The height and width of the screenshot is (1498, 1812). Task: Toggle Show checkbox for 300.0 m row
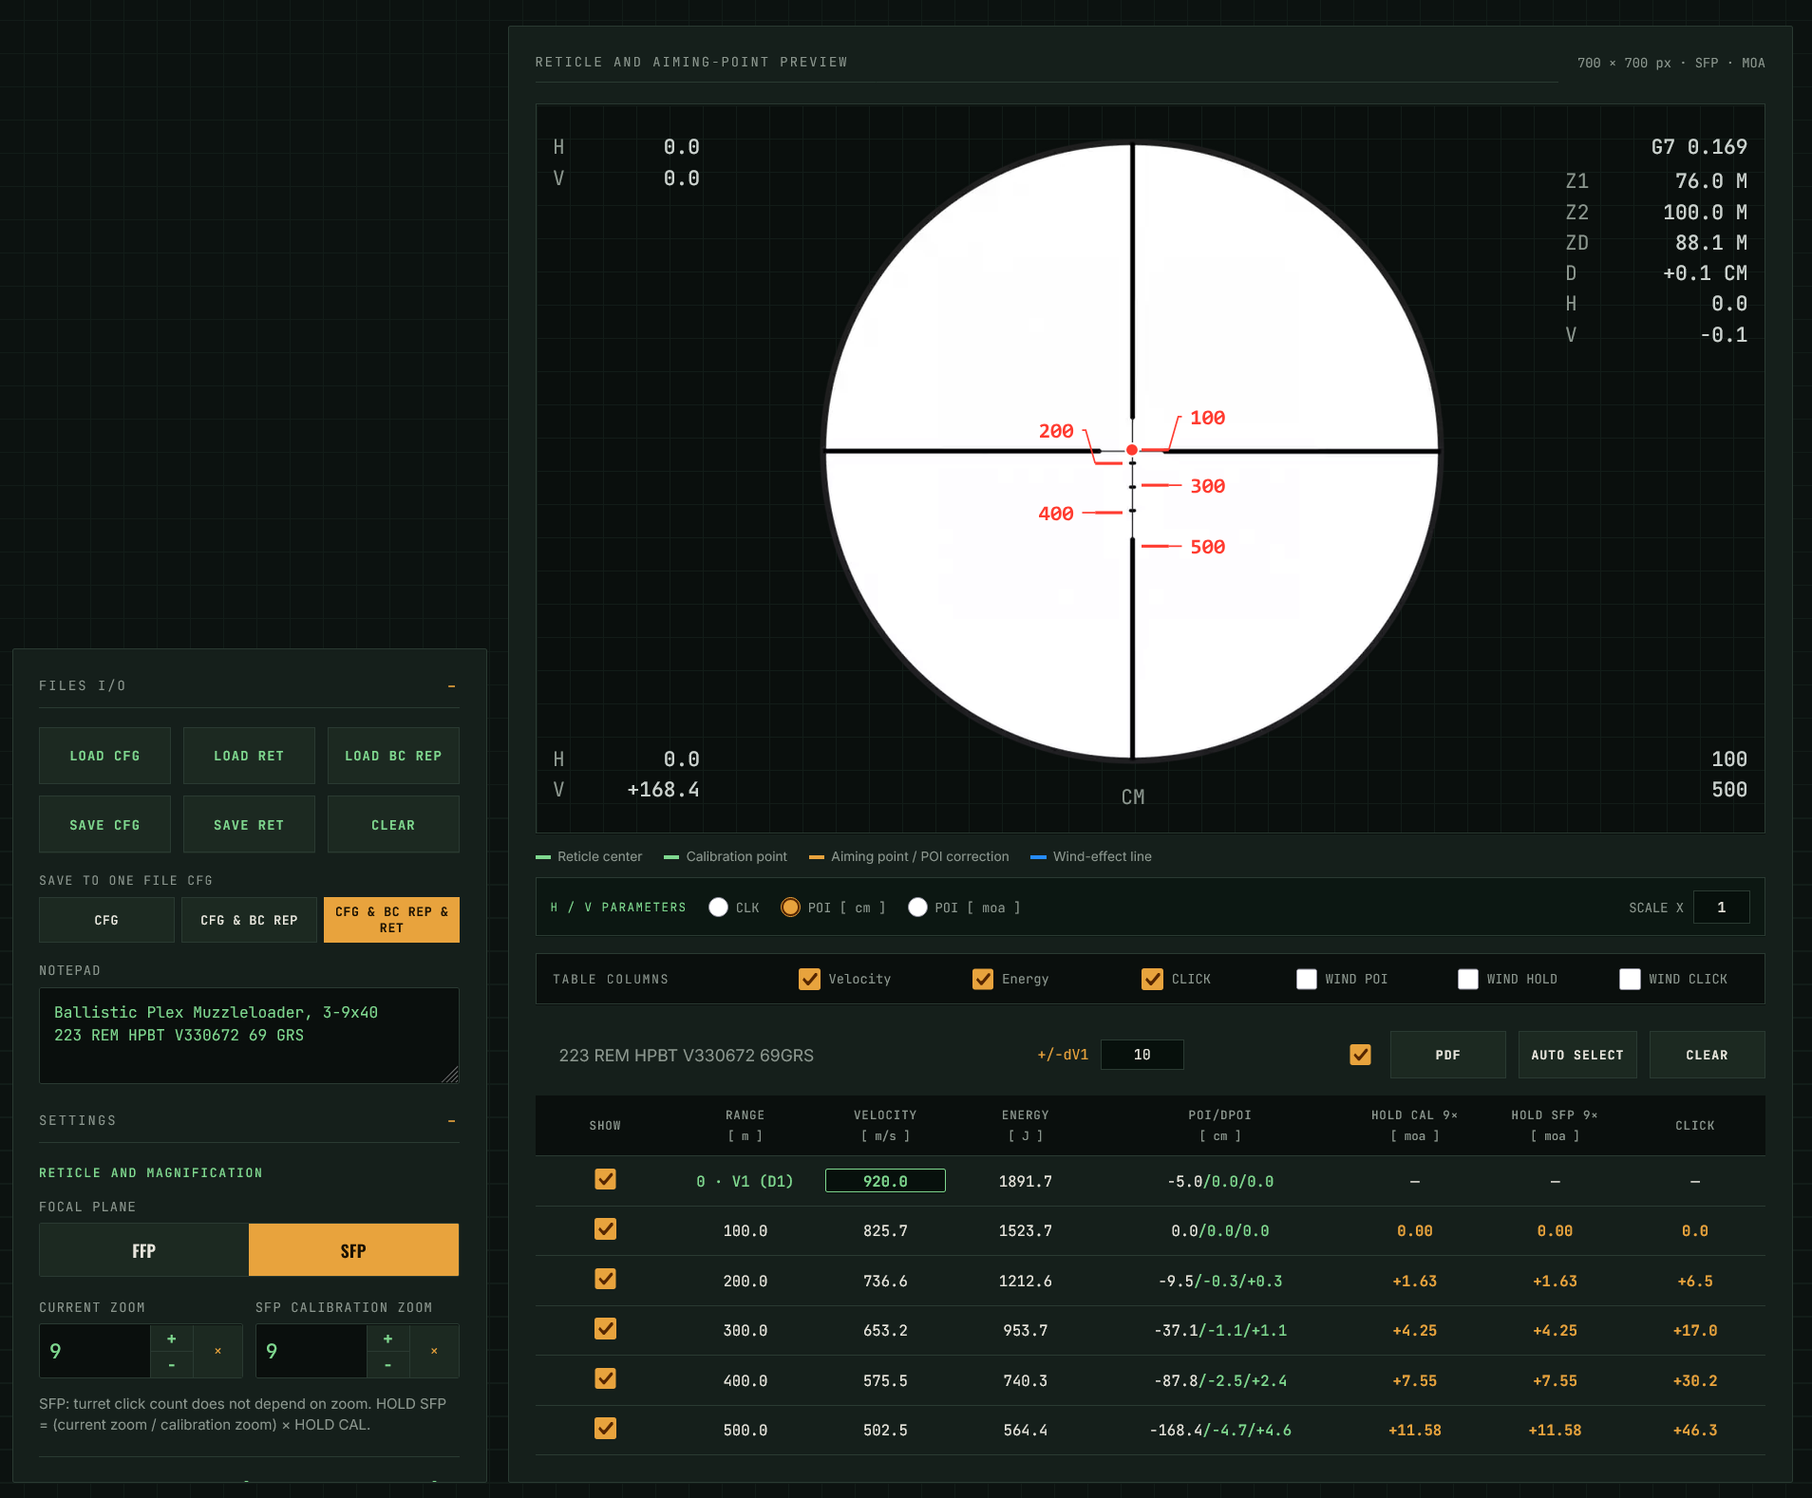605,1329
